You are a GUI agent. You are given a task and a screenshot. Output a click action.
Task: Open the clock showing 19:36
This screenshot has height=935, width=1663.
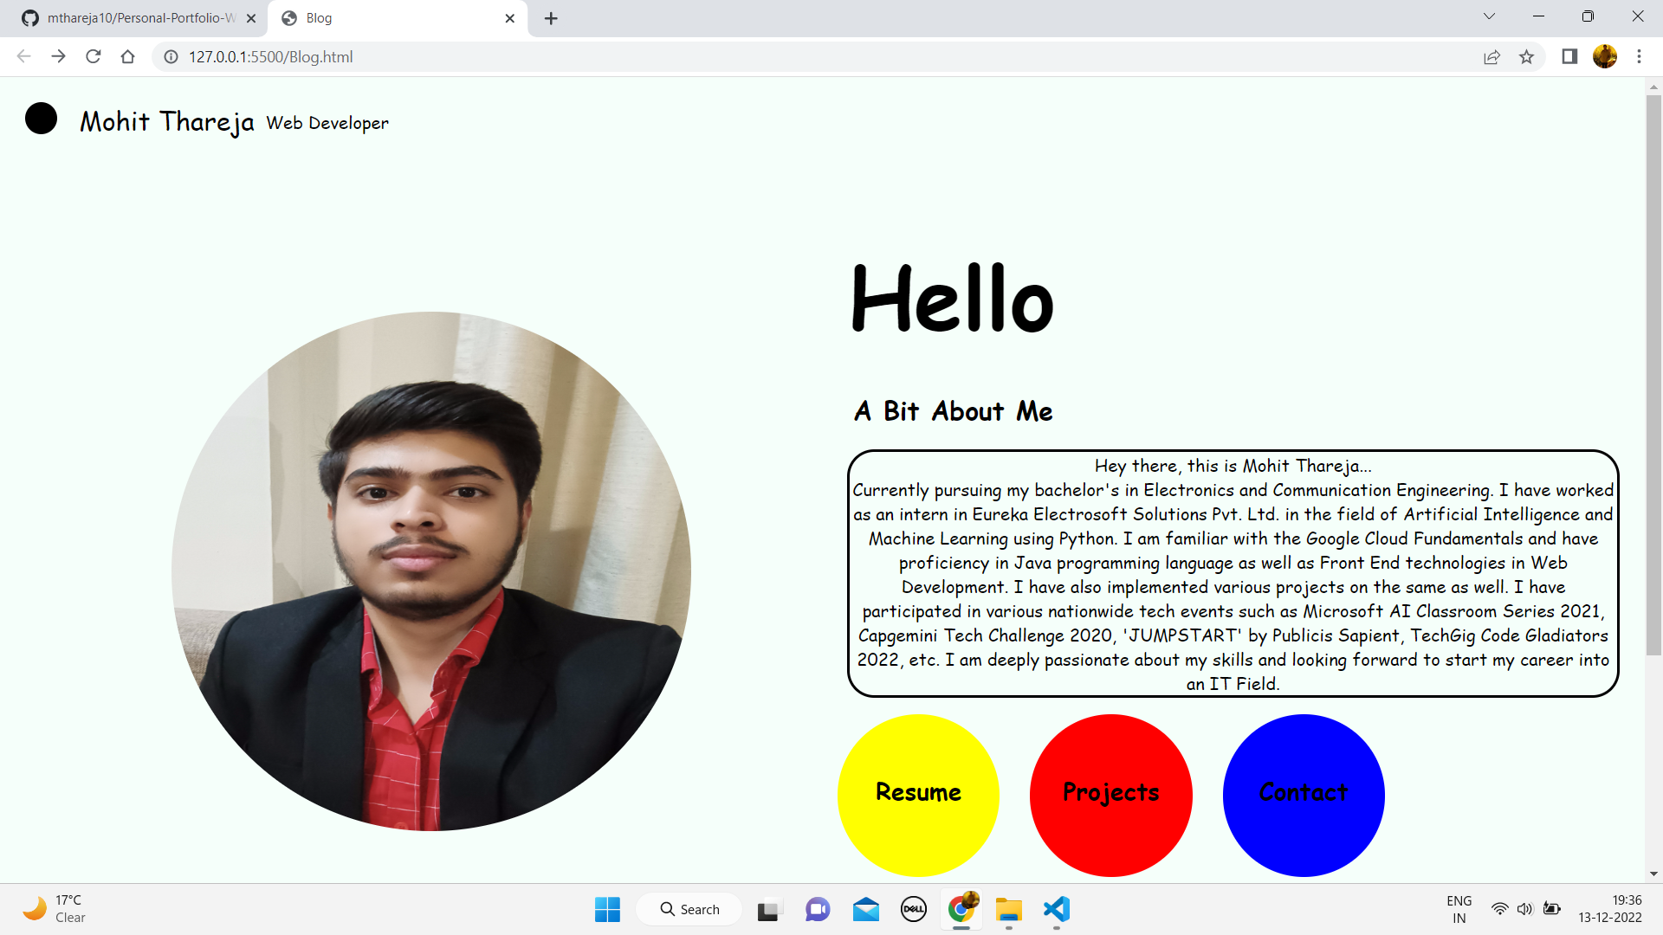[x=1610, y=909]
